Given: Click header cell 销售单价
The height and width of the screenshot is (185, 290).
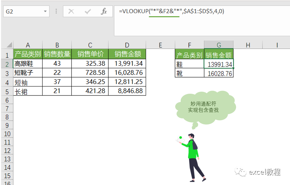Looking at the screenshot, I should (90, 54).
